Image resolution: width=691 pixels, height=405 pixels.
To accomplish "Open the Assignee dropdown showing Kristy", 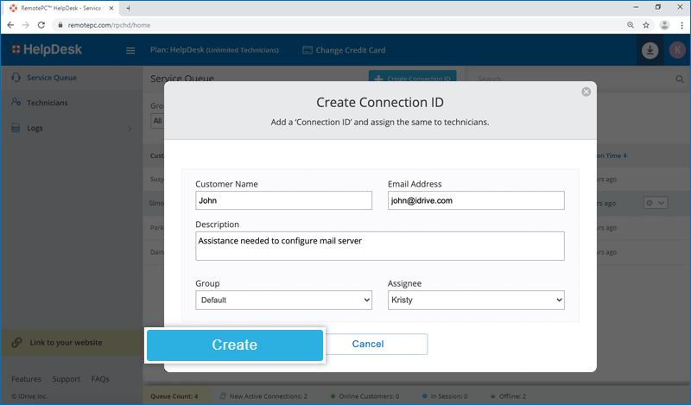I will pos(476,301).
